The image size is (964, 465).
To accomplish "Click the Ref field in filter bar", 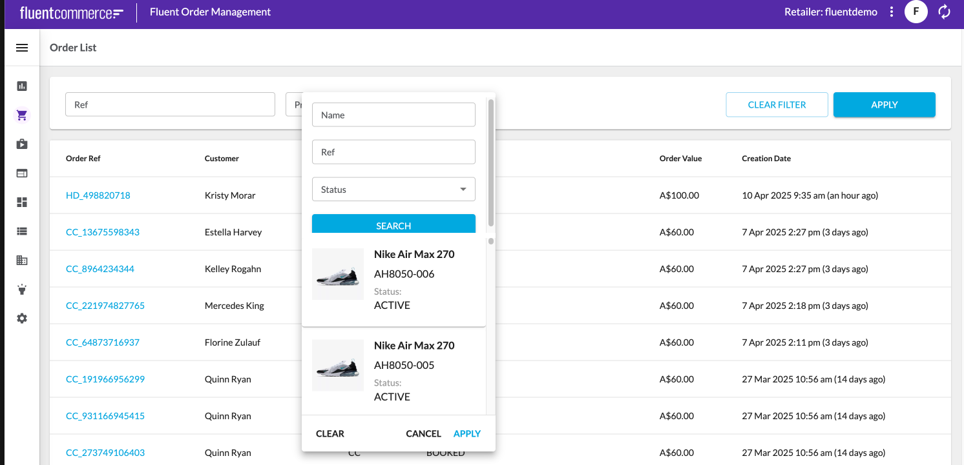I will click(170, 104).
